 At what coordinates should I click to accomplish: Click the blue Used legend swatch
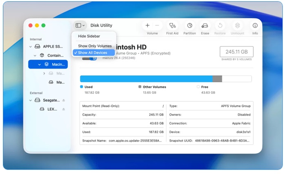[x=82, y=87]
